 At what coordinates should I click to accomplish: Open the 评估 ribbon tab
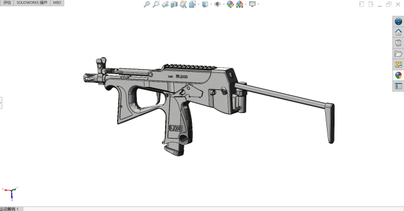point(7,2)
